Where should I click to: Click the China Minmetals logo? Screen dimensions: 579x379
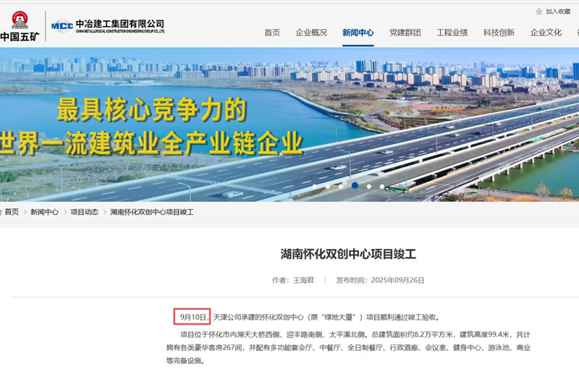(20, 26)
